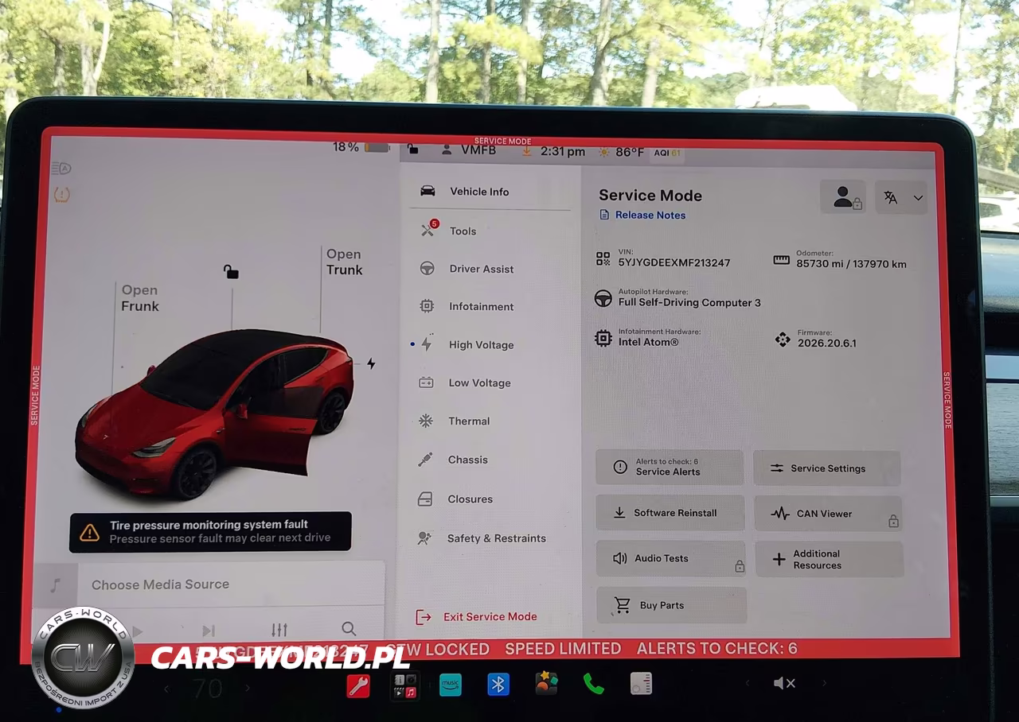Open Service Settings
The image size is (1019, 722).
826,468
